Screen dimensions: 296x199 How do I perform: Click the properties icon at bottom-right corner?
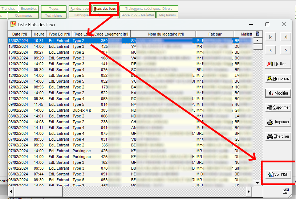click(286, 191)
